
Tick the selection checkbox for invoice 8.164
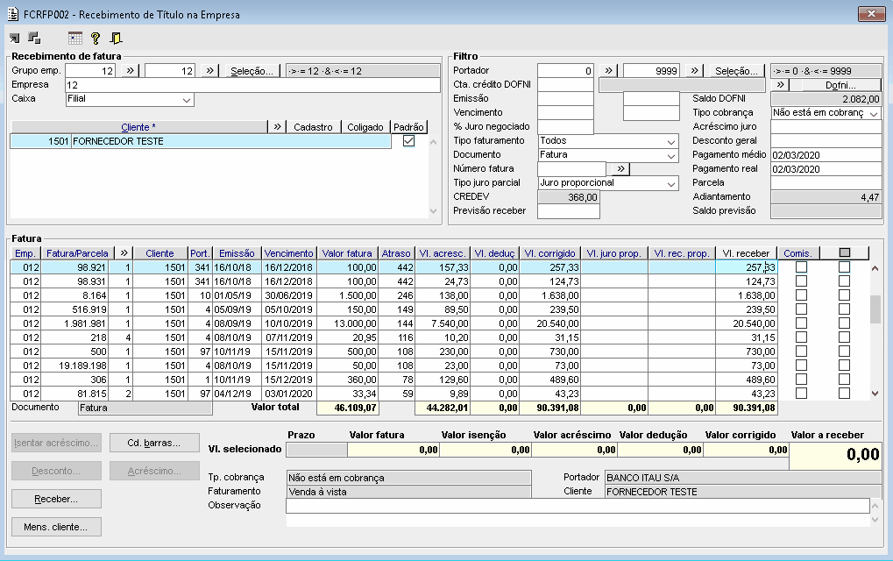click(x=845, y=295)
